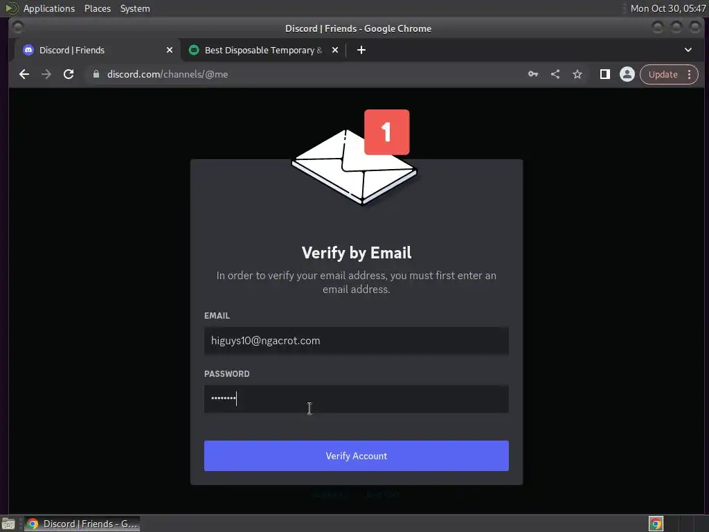Click the Email input field

(357, 341)
